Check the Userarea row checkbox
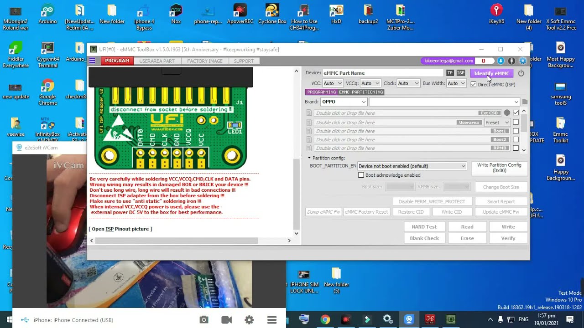The image size is (584, 328). click(516, 123)
